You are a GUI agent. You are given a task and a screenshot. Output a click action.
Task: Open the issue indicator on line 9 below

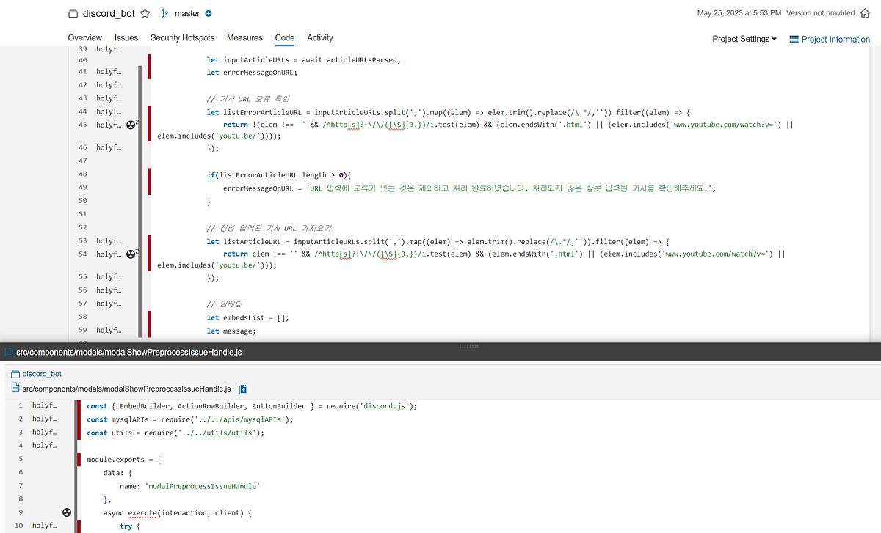[x=66, y=512]
